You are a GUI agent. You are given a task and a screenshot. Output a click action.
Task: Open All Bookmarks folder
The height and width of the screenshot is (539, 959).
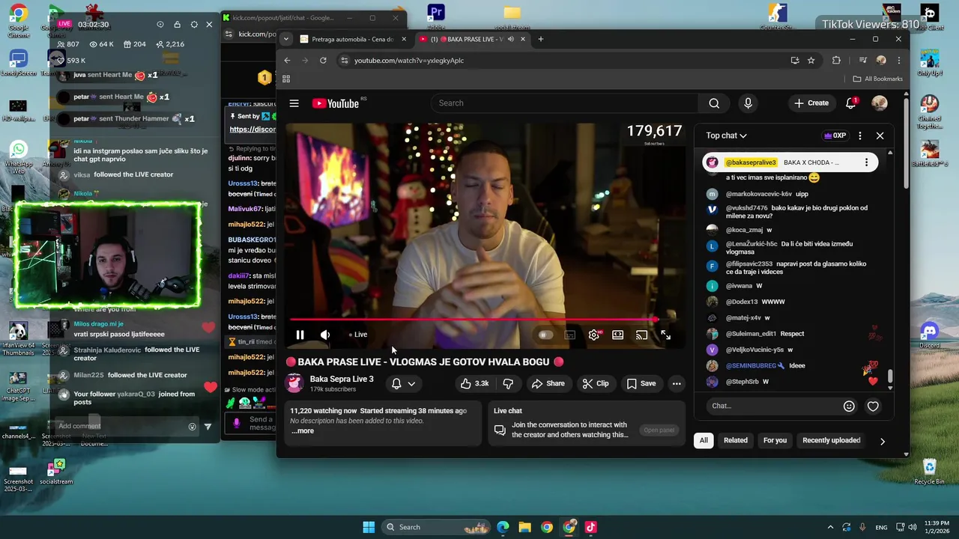coord(877,79)
